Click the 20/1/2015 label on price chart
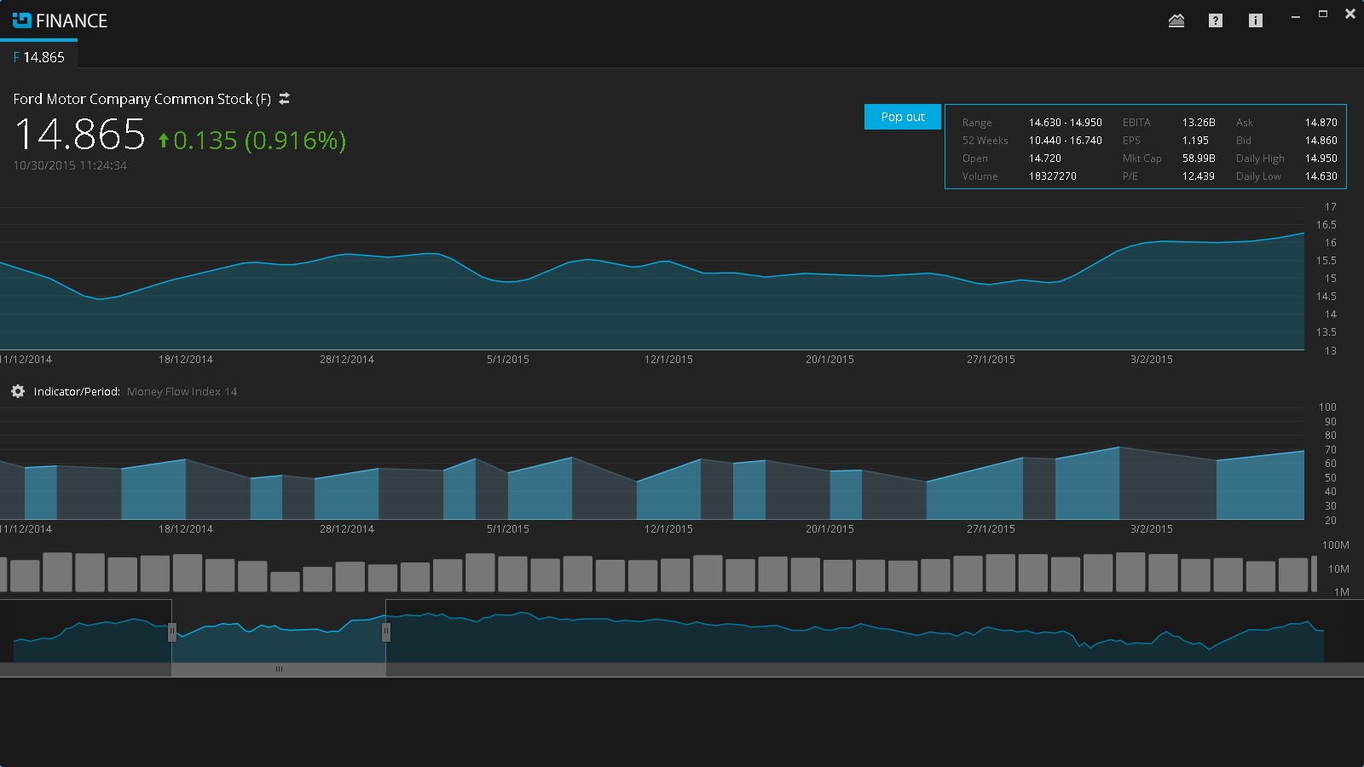This screenshot has height=767, width=1364. click(829, 360)
